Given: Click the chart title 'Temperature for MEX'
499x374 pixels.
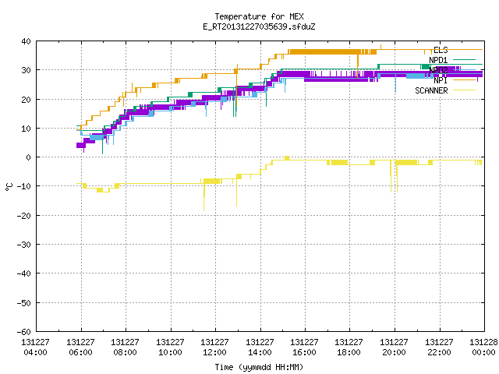Looking at the screenshot, I should click(x=259, y=16).
